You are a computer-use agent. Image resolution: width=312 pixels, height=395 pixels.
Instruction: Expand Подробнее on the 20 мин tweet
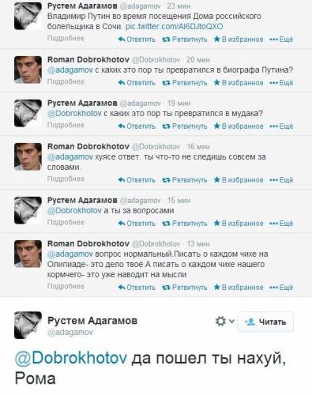[66, 82]
